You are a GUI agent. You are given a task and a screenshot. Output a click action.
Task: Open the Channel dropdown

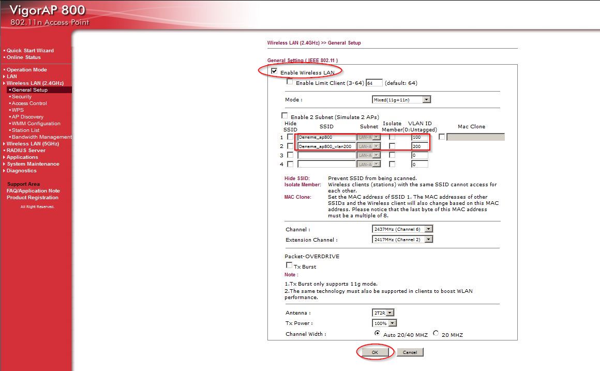(x=402, y=229)
